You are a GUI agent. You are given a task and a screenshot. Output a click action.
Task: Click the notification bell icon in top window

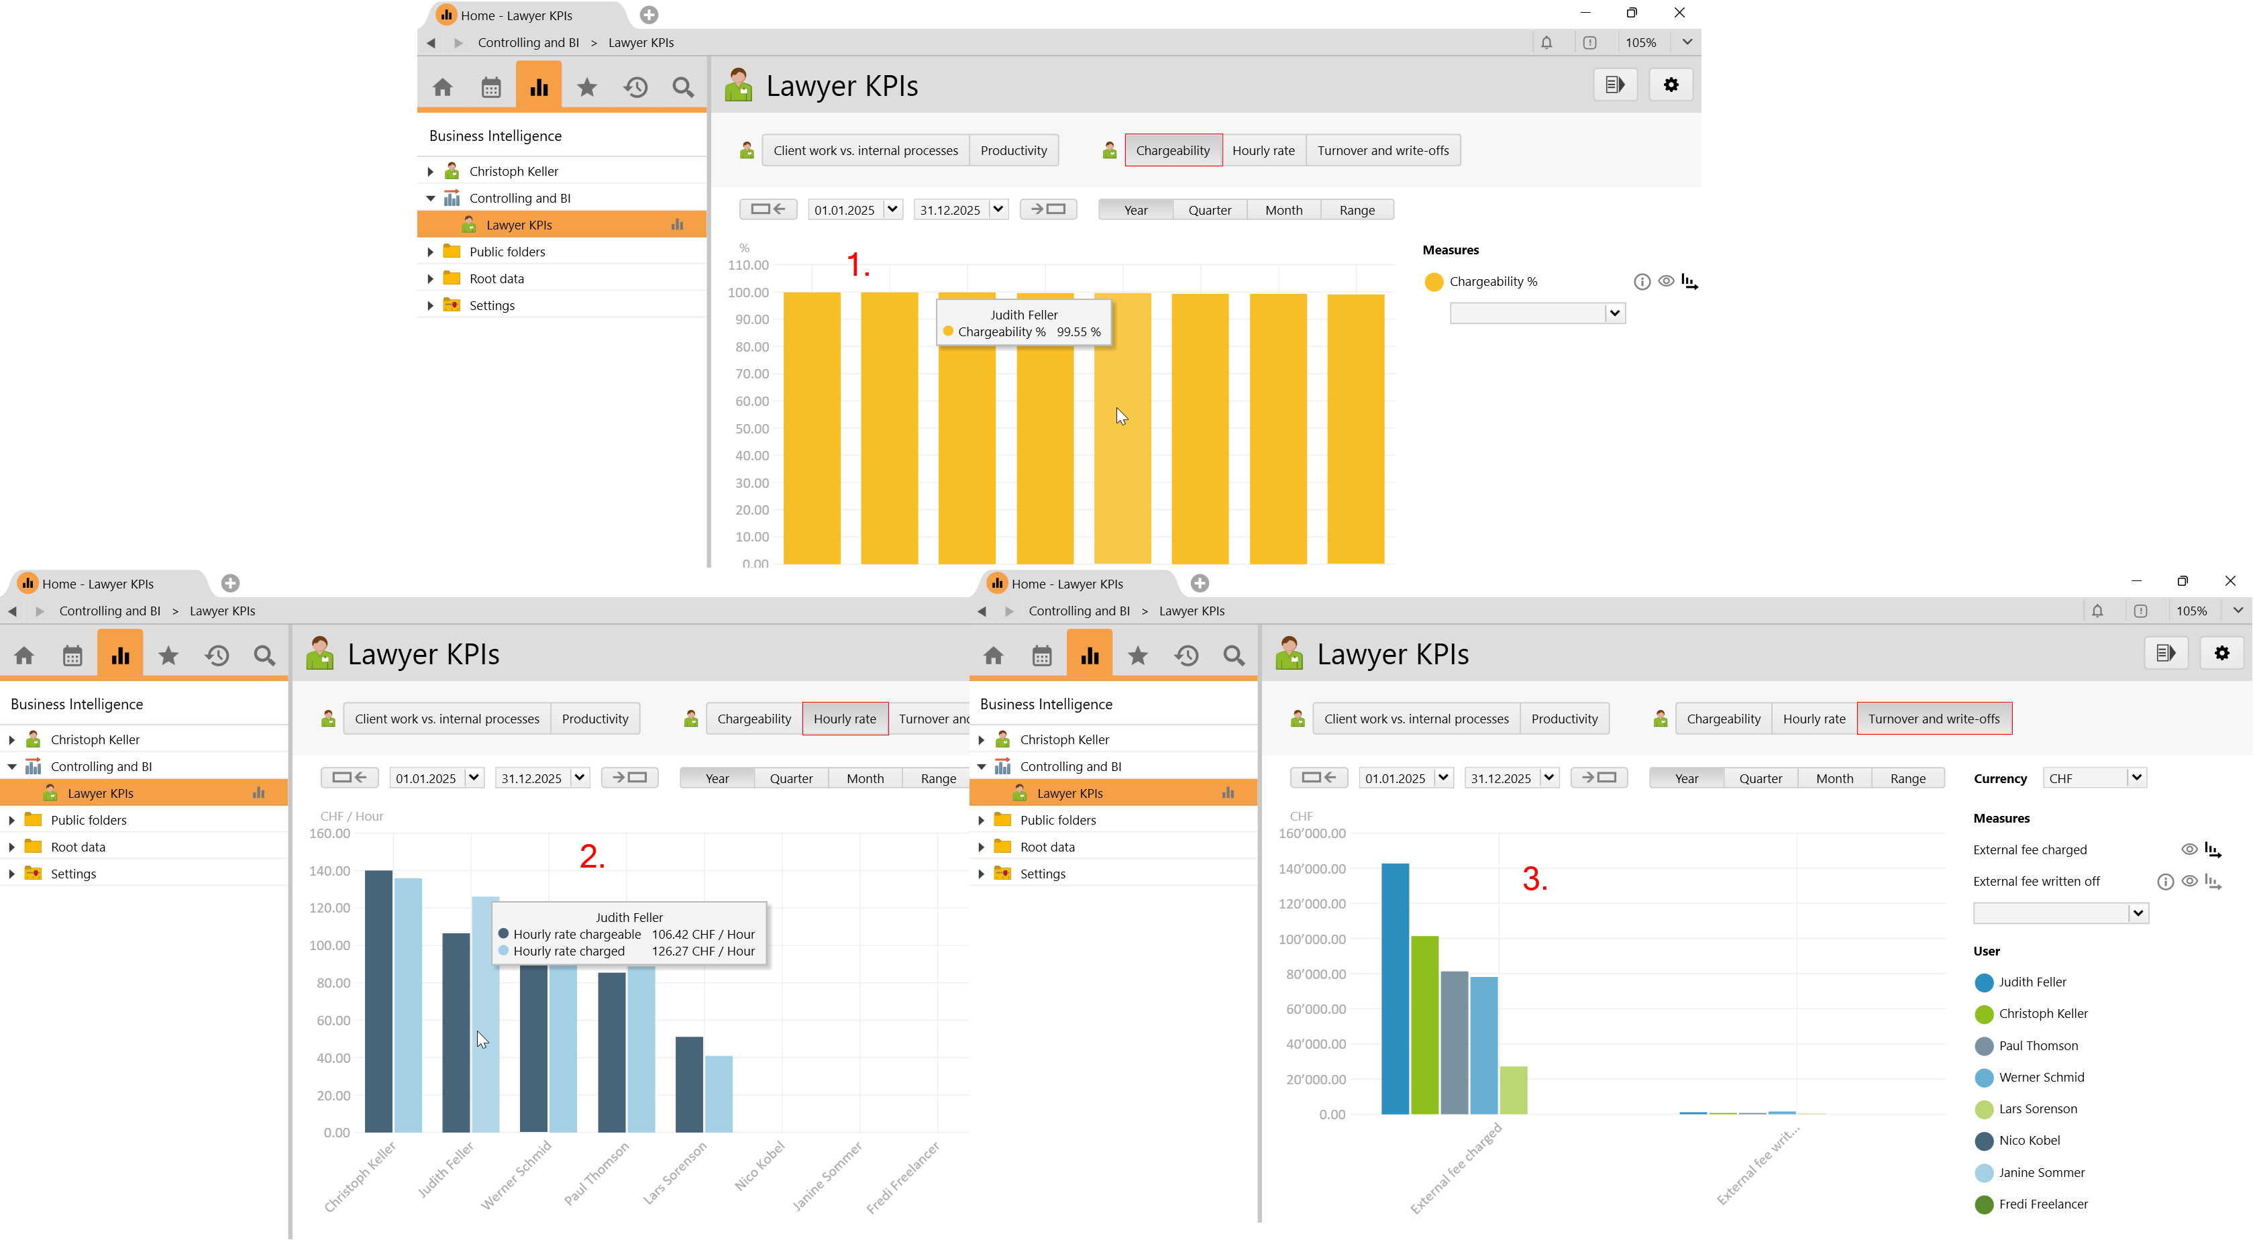(1547, 42)
